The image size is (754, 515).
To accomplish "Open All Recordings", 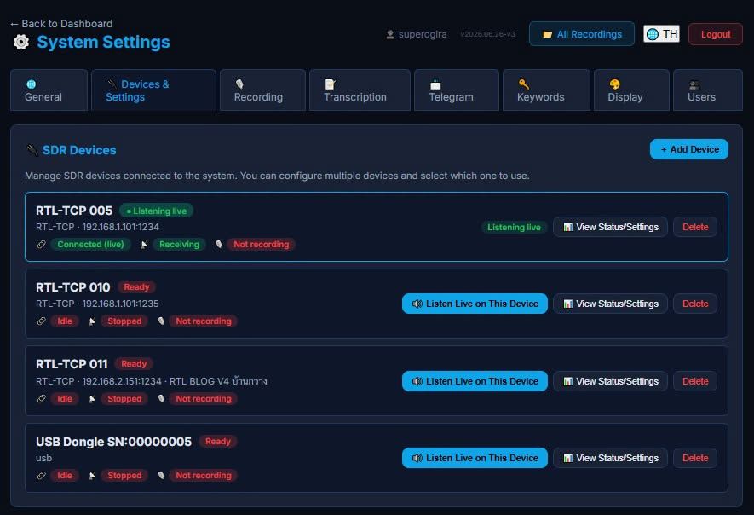I will 582,34.
